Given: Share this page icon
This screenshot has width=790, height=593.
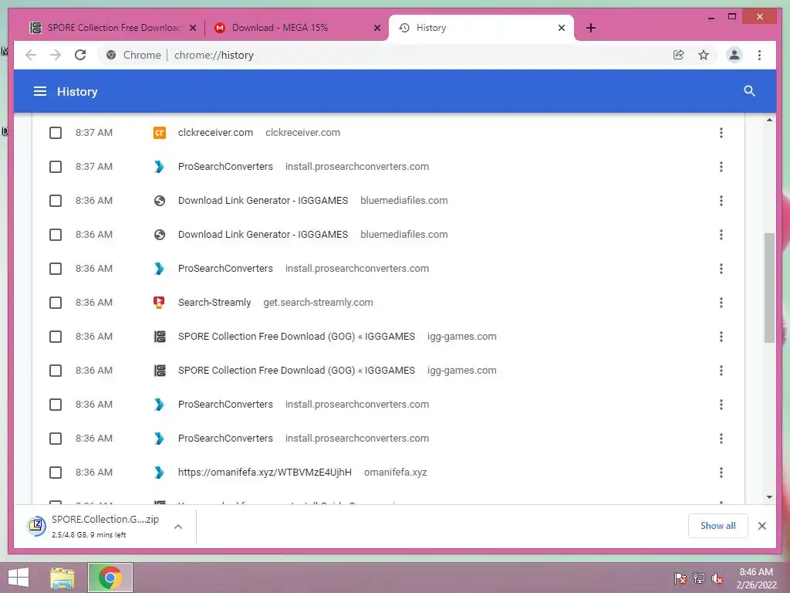Looking at the screenshot, I should point(679,55).
